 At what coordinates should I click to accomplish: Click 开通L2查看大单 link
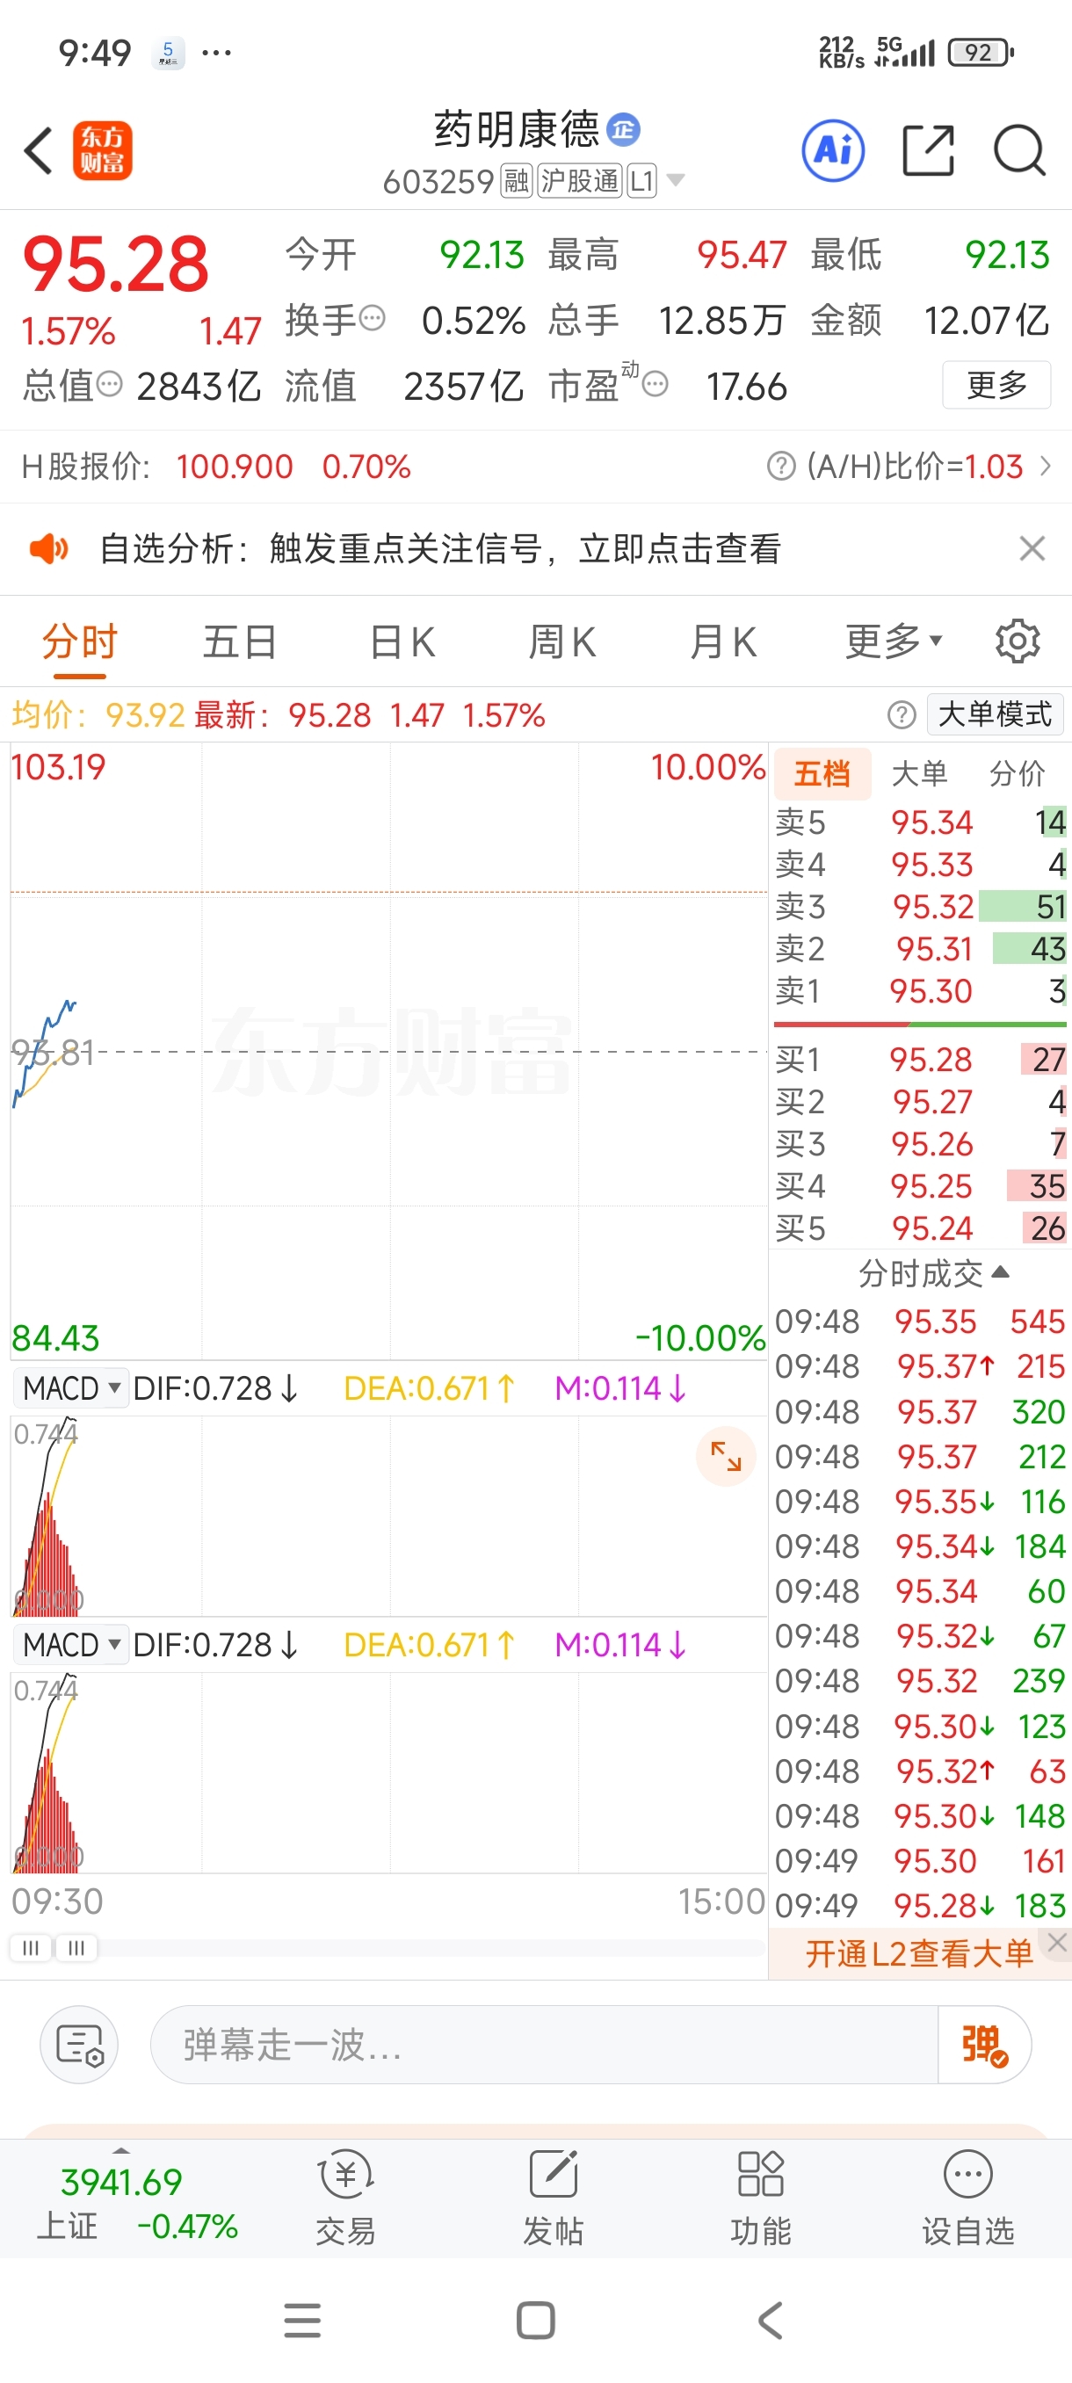(x=918, y=1954)
